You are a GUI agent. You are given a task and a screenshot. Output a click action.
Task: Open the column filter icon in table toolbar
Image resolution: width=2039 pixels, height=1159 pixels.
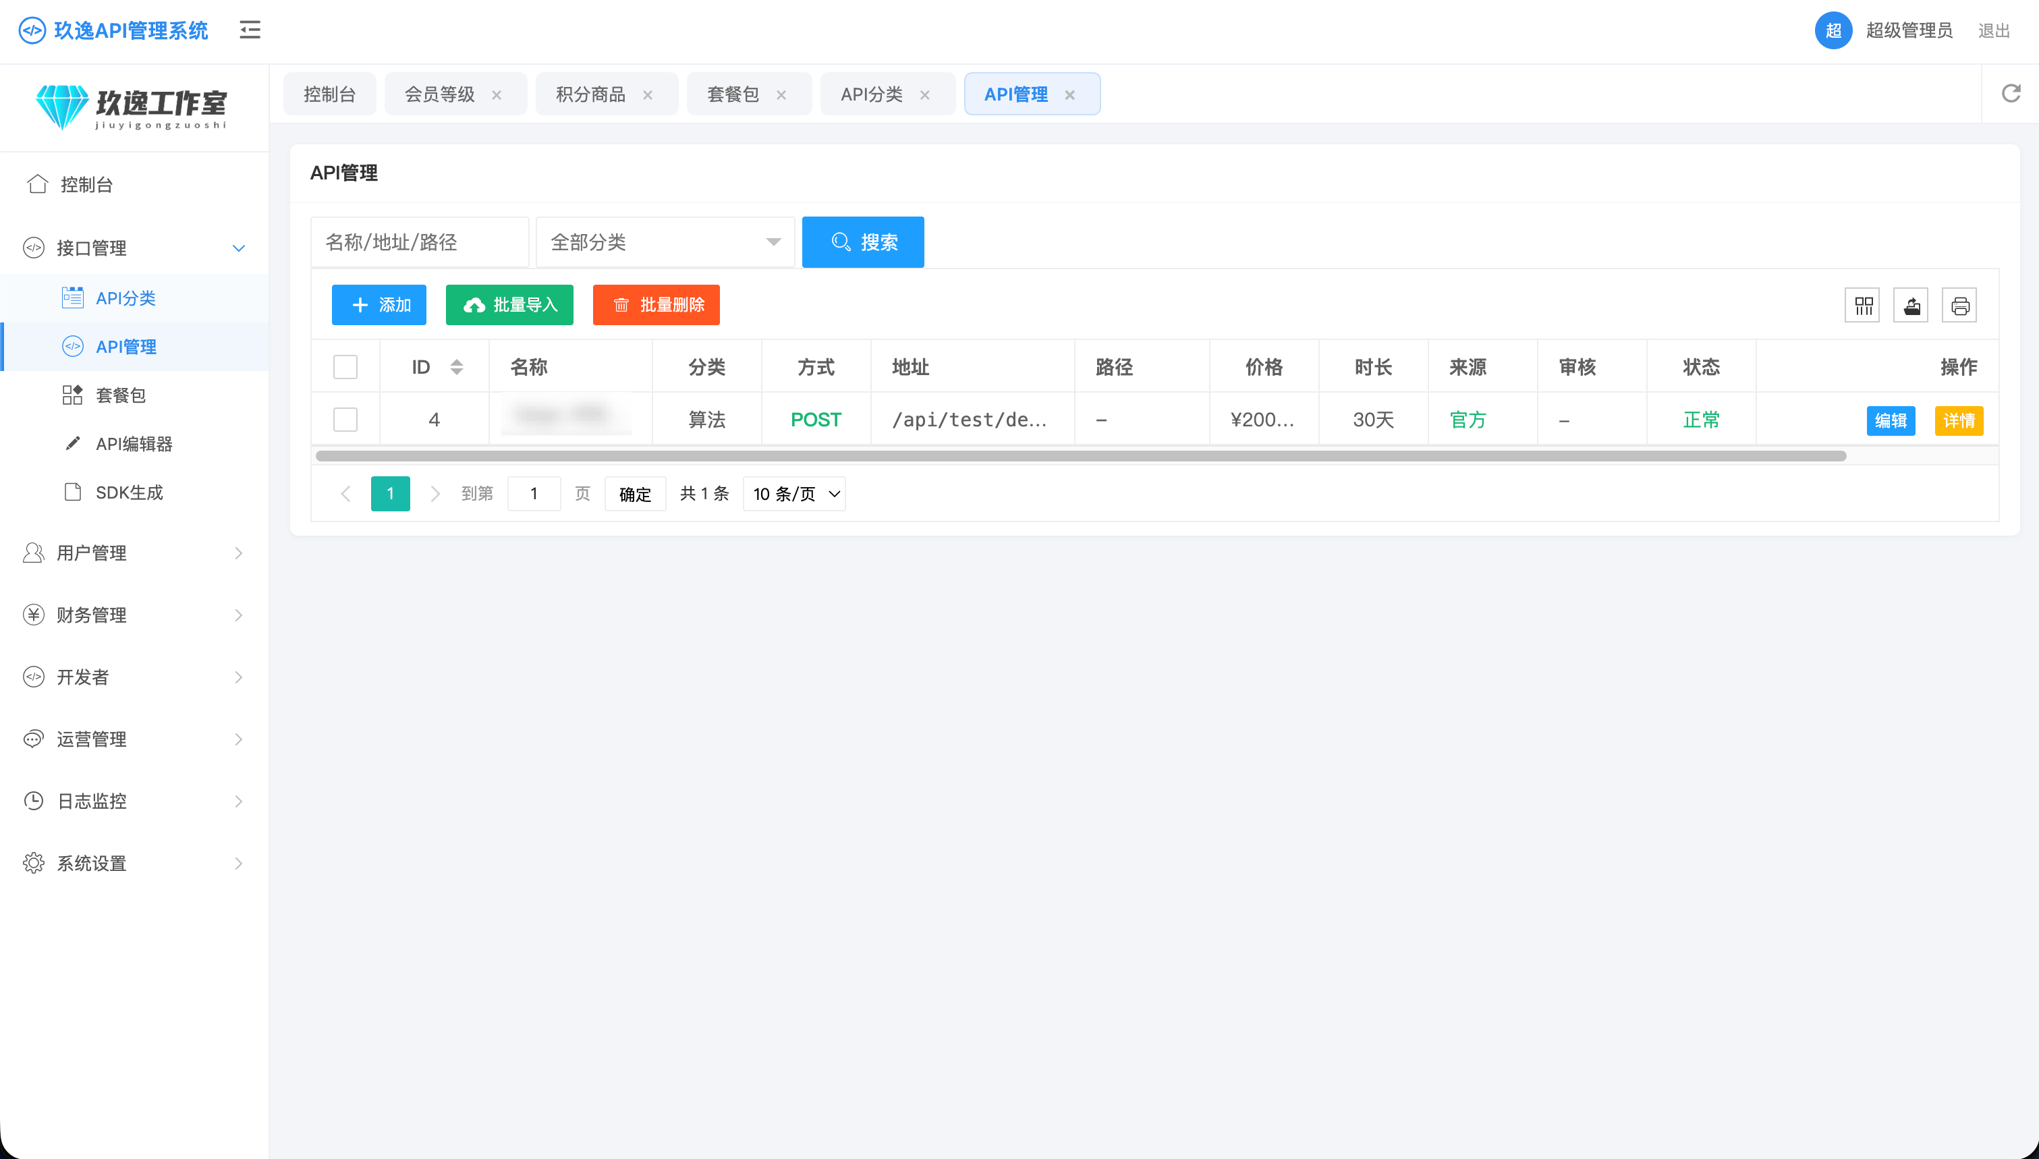(1862, 305)
